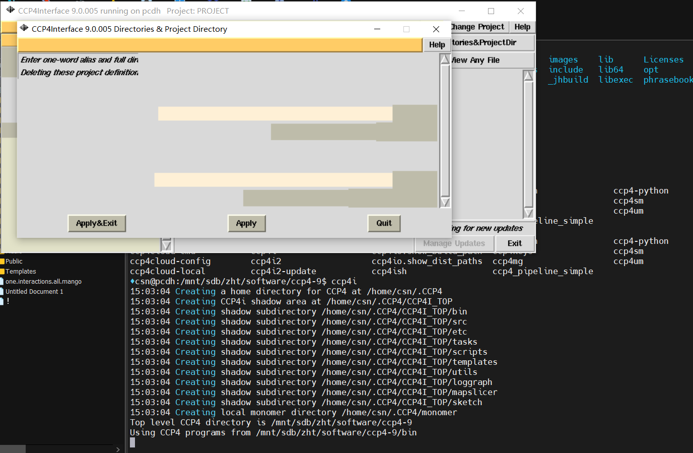693x453 pixels.
Task: Click 'lib64' directory name in terminal
Action: [611, 70]
